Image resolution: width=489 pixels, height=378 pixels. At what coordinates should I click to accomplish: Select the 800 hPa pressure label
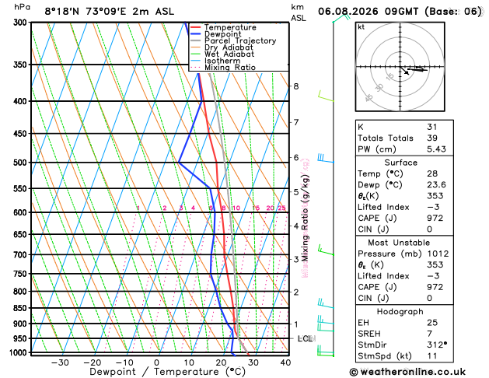(x=22, y=292)
